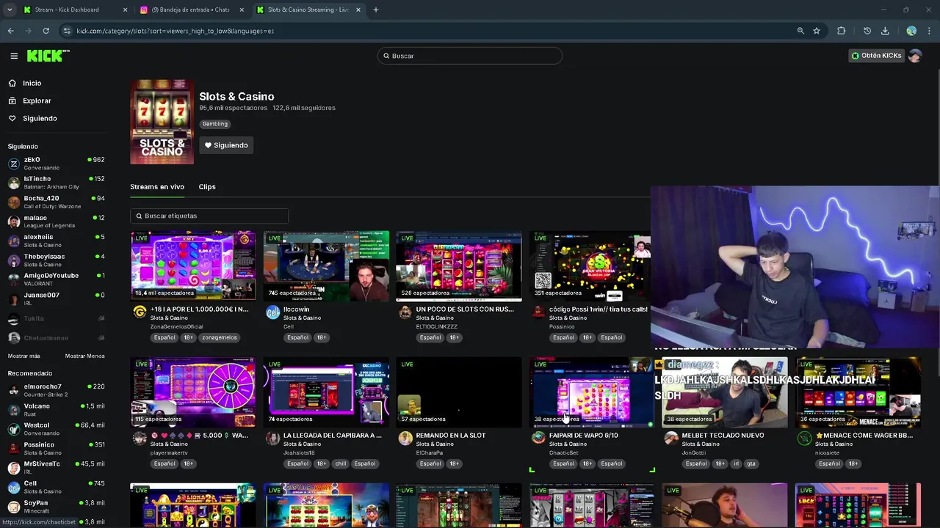Open zEkO channel in sidebar
The height and width of the screenshot is (528, 940).
coord(56,164)
